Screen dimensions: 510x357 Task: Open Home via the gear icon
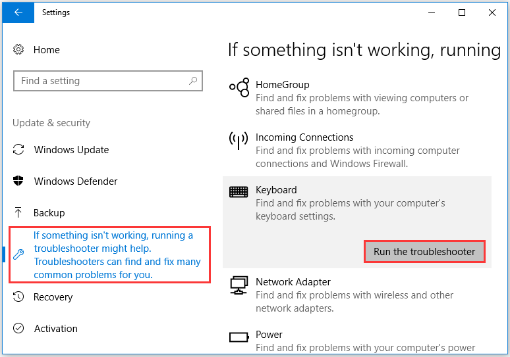[18, 50]
